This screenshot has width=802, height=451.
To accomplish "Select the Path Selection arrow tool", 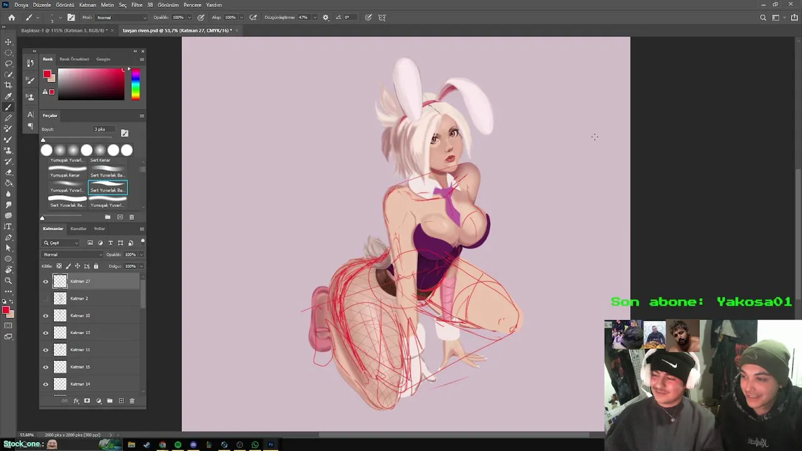I will pos(8,248).
